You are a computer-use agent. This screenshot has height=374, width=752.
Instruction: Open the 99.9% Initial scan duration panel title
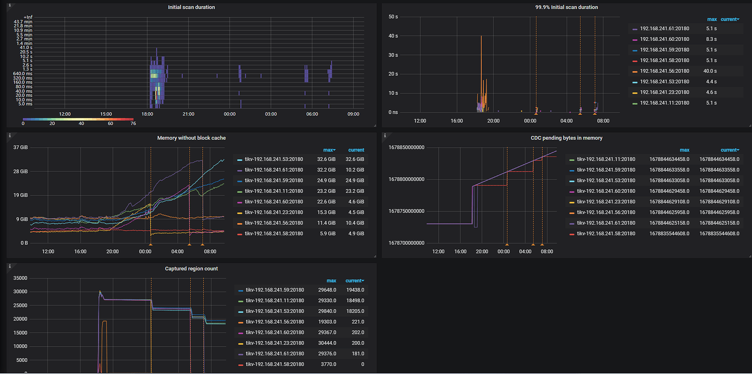pyautogui.click(x=567, y=7)
